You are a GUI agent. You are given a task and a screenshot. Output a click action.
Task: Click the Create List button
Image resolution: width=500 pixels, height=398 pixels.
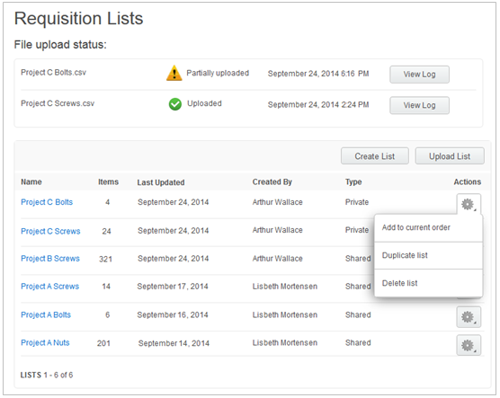click(375, 156)
